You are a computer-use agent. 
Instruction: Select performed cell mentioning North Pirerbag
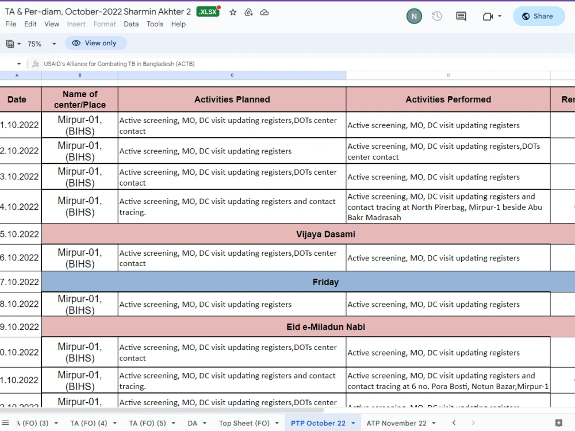tap(448, 207)
